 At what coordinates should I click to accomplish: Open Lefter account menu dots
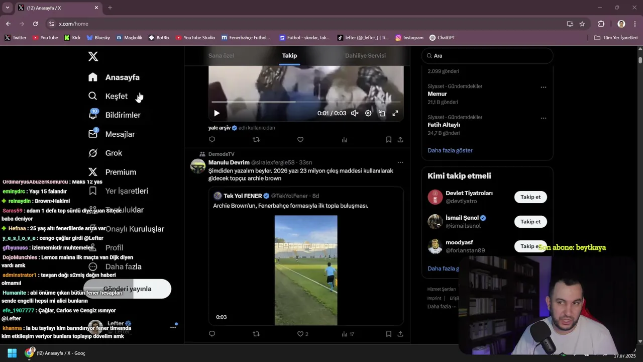173,327
